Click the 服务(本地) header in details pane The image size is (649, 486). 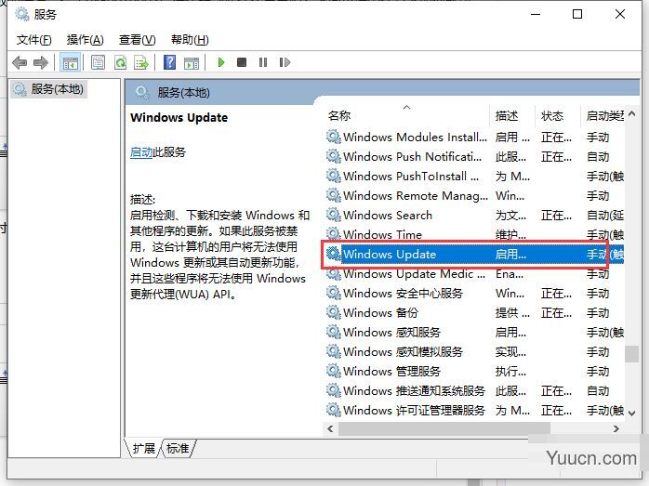(183, 92)
